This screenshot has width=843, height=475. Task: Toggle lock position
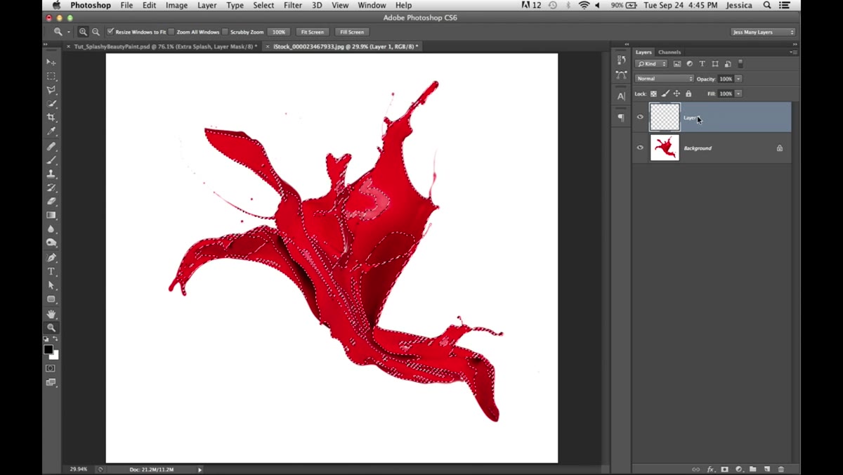click(677, 93)
